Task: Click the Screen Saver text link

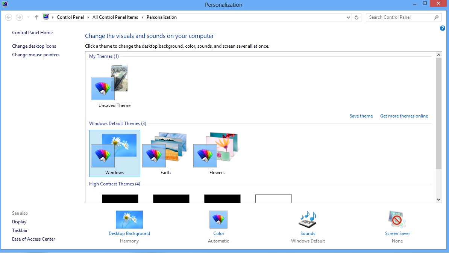Action: pyautogui.click(x=397, y=233)
